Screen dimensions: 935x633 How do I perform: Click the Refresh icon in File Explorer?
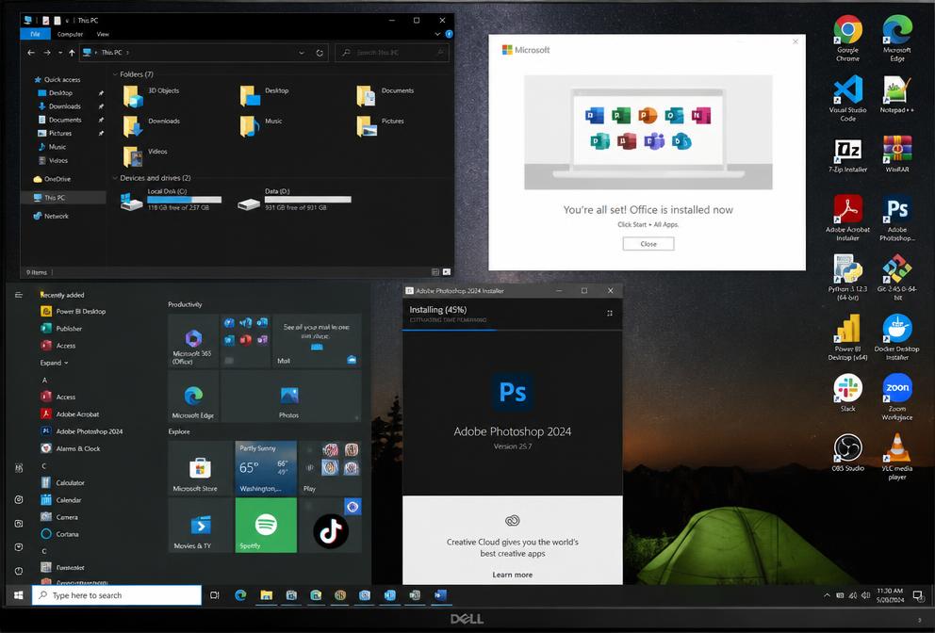click(320, 53)
